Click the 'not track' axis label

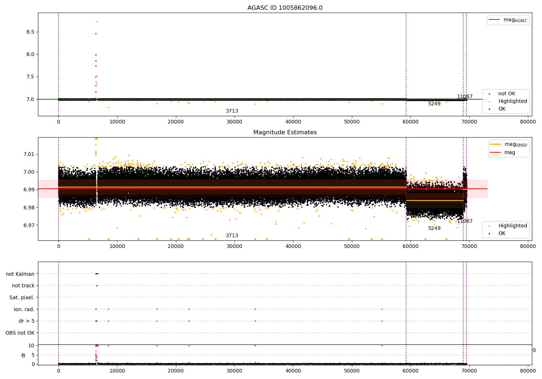click(x=23, y=286)
